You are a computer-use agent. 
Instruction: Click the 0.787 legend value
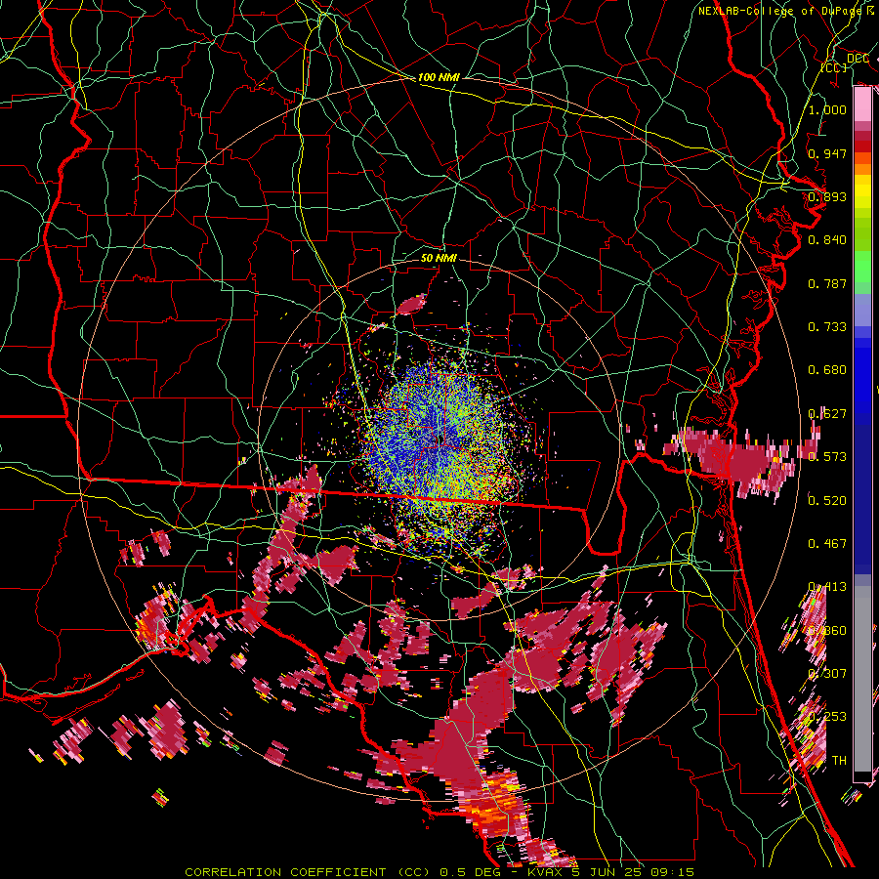pyautogui.click(x=827, y=283)
